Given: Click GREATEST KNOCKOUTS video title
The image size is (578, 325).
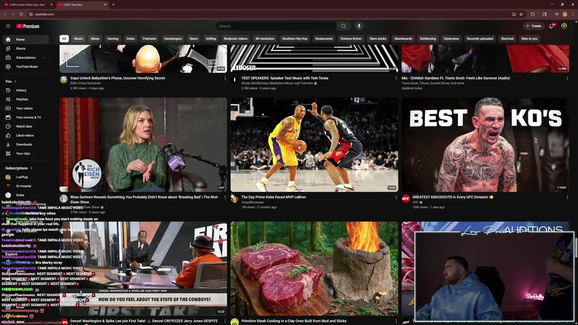Looking at the screenshot, I should tap(453, 197).
